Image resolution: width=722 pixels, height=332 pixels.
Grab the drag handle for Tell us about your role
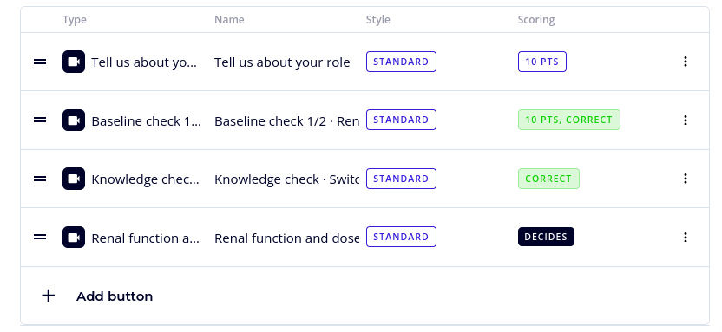click(x=40, y=62)
